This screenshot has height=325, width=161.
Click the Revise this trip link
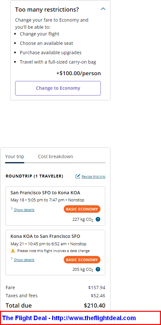pyautogui.click(x=93, y=177)
